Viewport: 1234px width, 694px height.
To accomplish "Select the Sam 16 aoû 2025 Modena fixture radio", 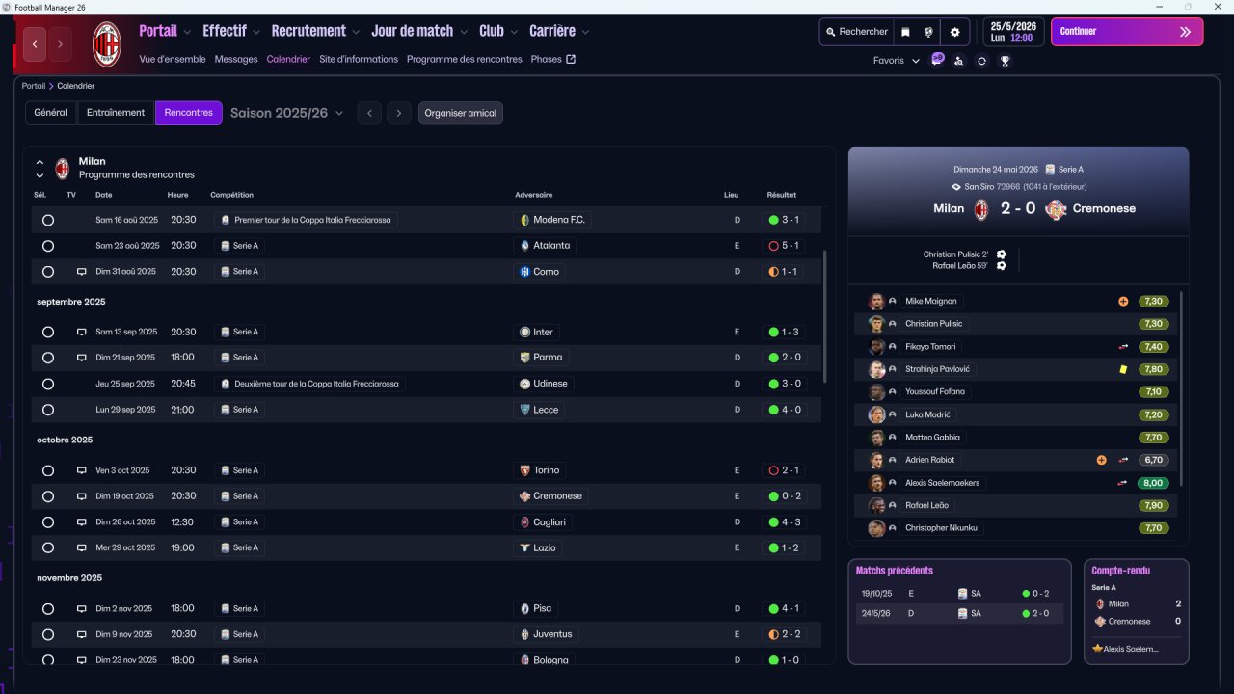I will click(48, 220).
